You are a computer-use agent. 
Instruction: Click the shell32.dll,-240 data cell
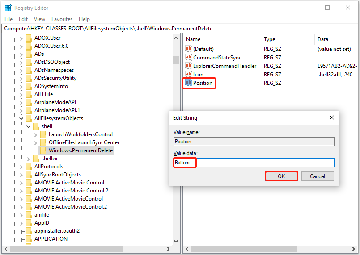click(x=335, y=74)
